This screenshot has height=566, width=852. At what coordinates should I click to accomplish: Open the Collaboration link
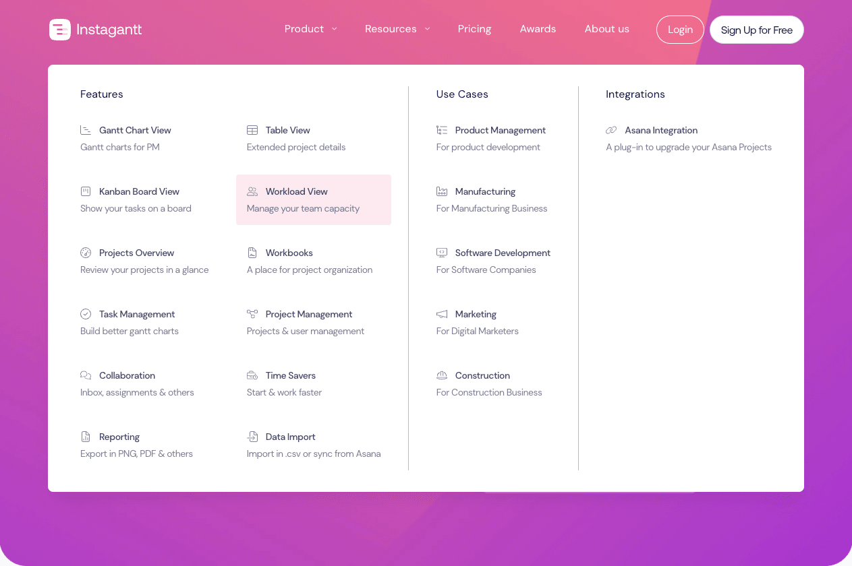(127, 375)
